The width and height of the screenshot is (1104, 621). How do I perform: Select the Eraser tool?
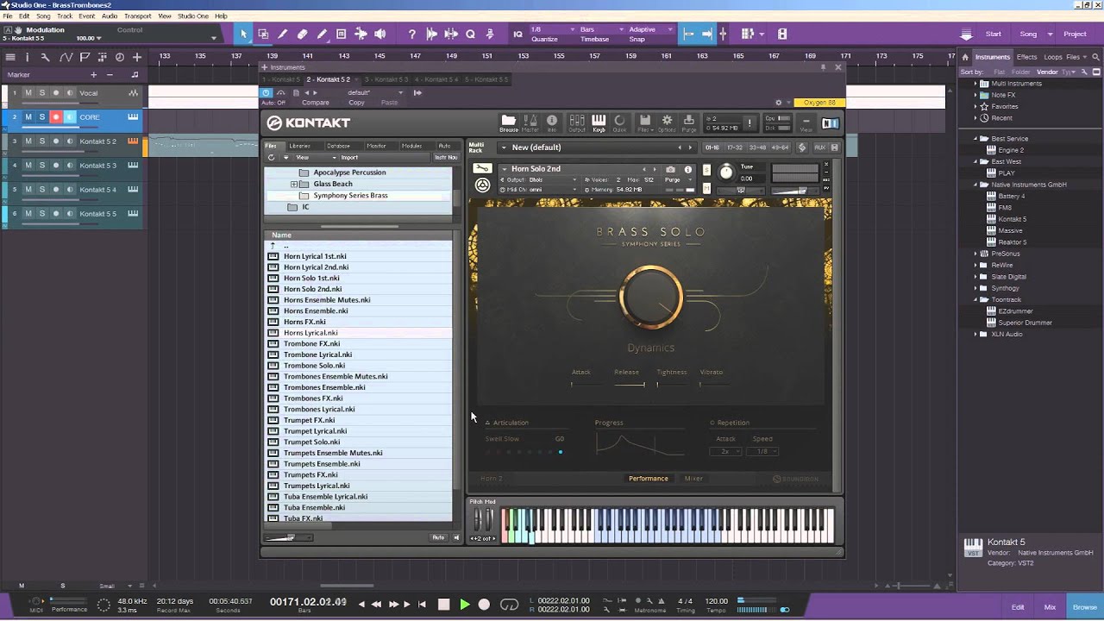click(302, 34)
